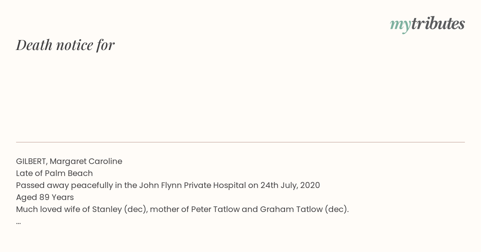The width and height of the screenshot is (481, 252).
Task: Click the name "Margaret Caroline"
Action: 86,162
